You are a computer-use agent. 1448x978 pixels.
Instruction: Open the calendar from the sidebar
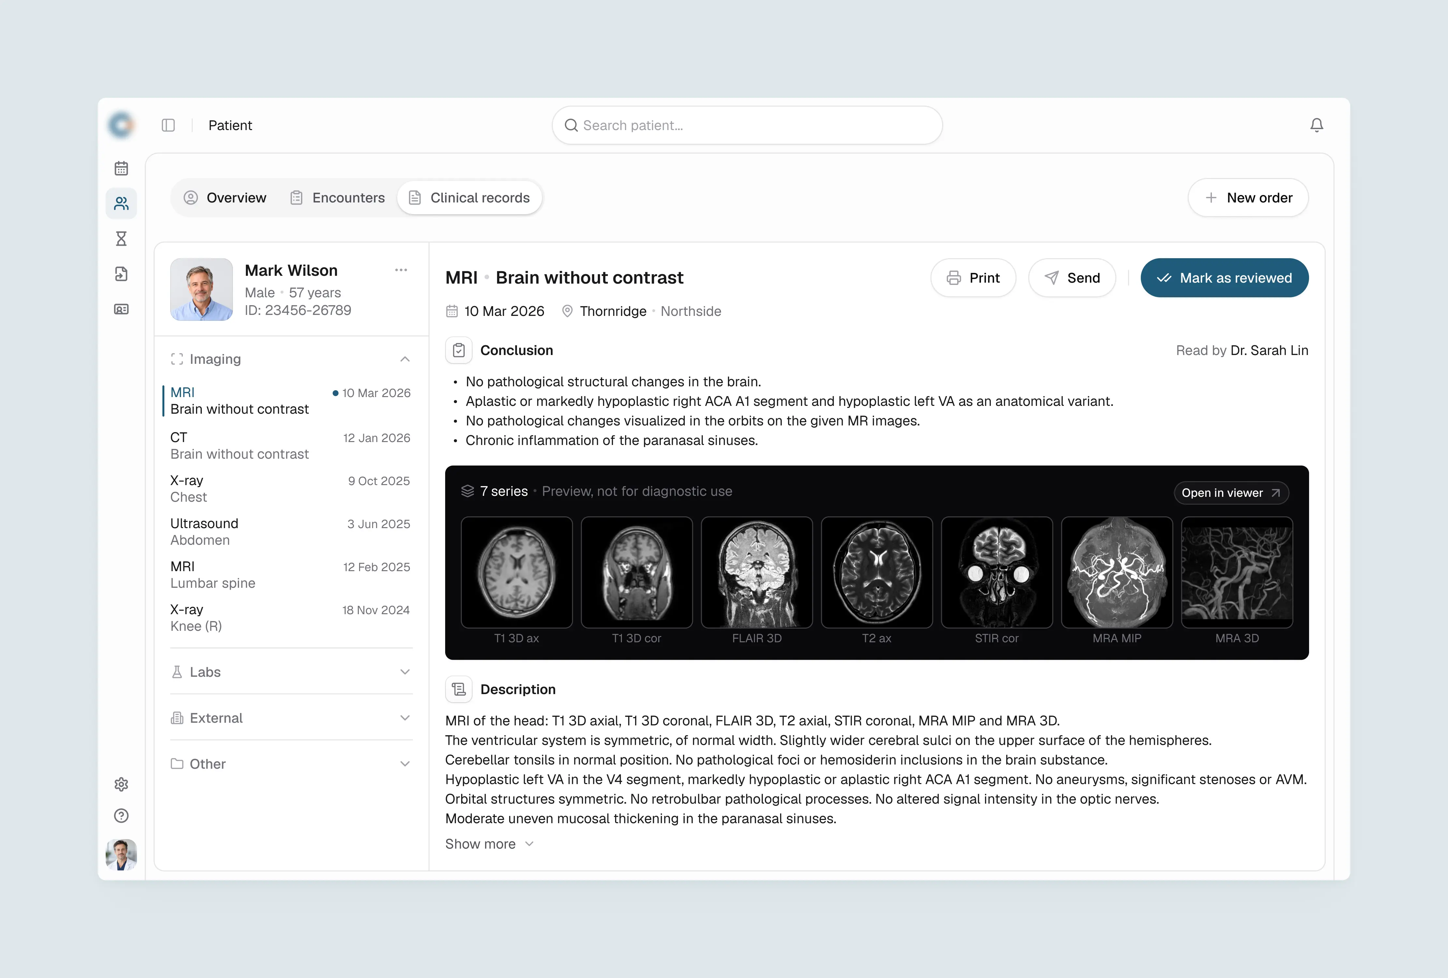pyautogui.click(x=121, y=168)
